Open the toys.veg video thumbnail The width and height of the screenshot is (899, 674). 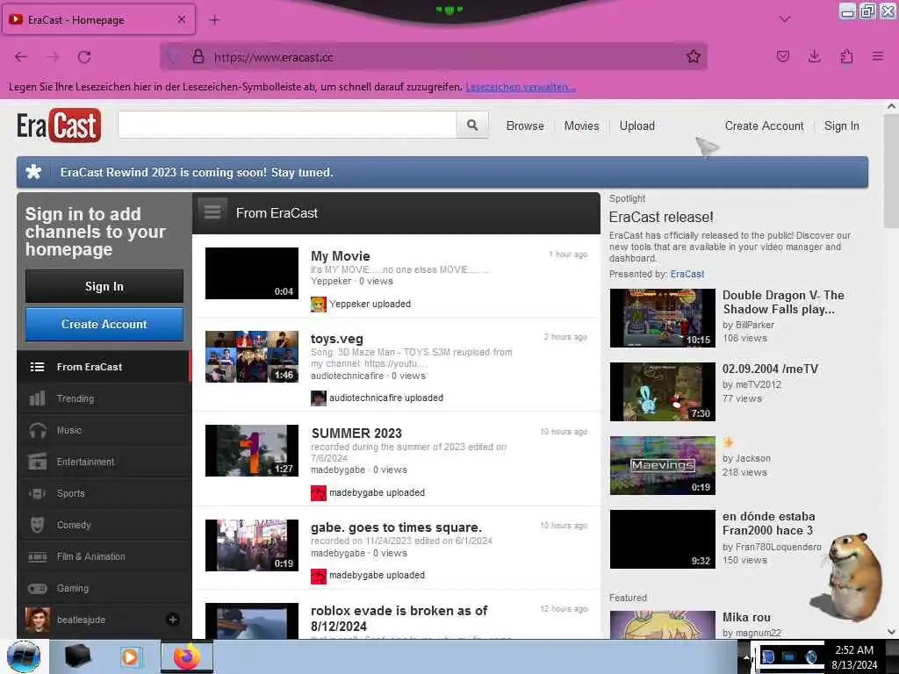pyautogui.click(x=252, y=356)
